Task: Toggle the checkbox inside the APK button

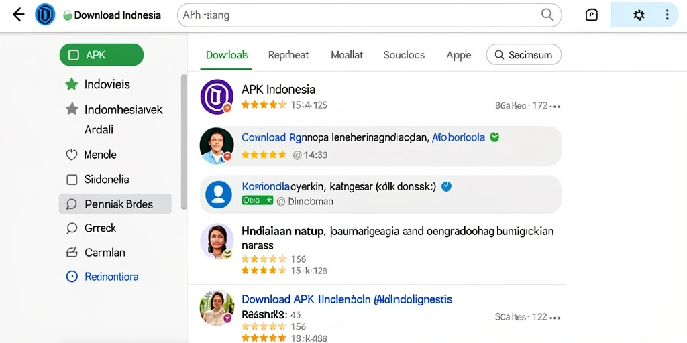Action: coord(74,55)
